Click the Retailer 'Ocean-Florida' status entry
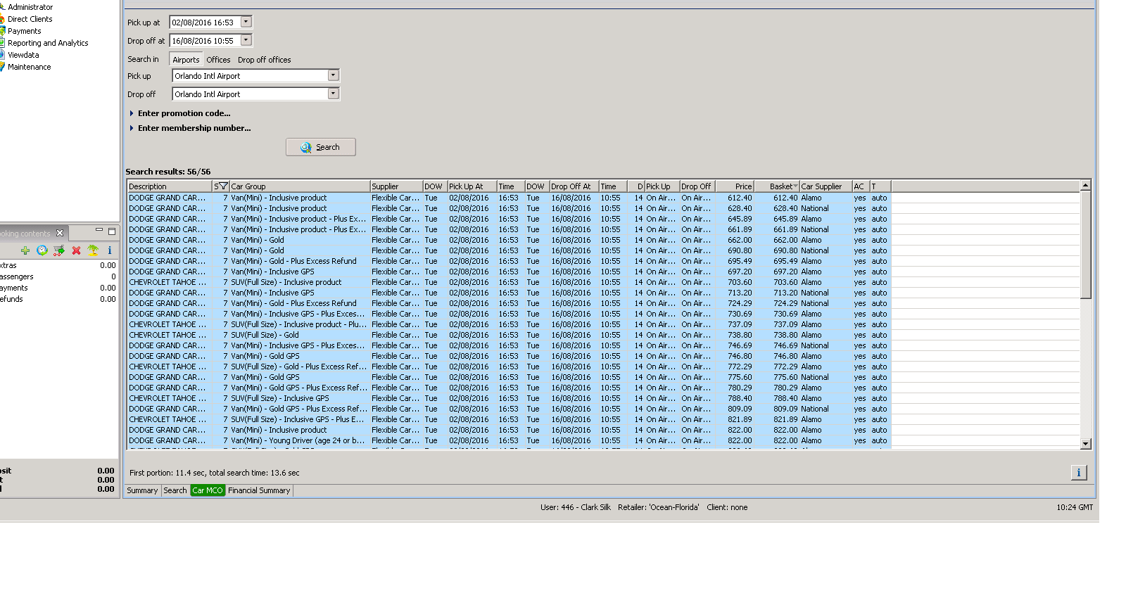 659,507
